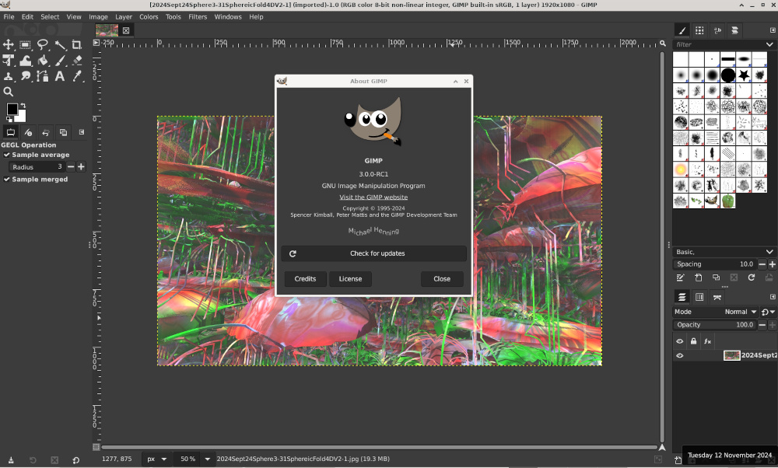Select the Clone stamp tool
The width and height of the screenshot is (778, 468).
click(x=9, y=76)
